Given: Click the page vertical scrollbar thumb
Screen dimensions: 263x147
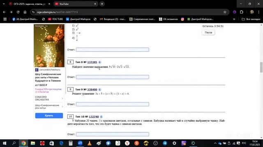Looking at the screenshot, I should pyautogui.click(x=261, y=67).
